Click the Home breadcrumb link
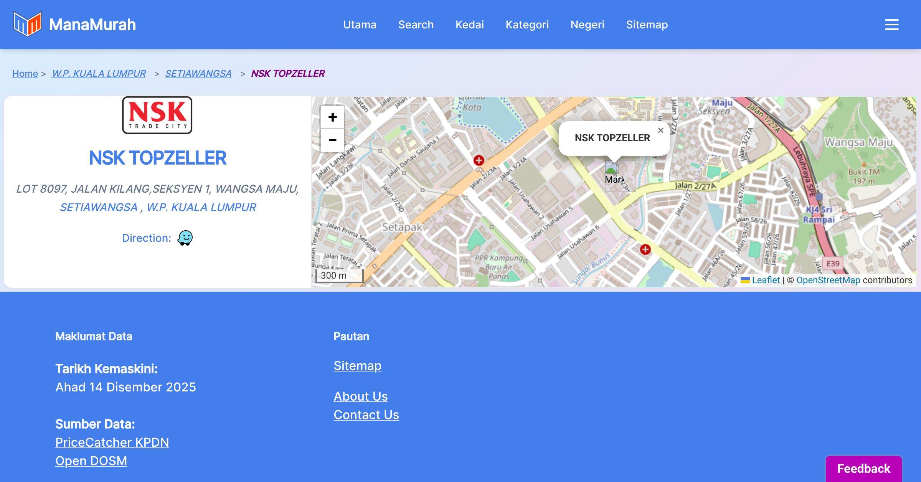Screen dimensions: 921x482 tap(25, 73)
